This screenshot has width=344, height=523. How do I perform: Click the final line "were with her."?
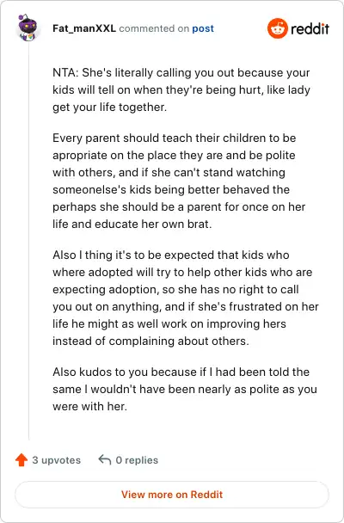coord(90,406)
